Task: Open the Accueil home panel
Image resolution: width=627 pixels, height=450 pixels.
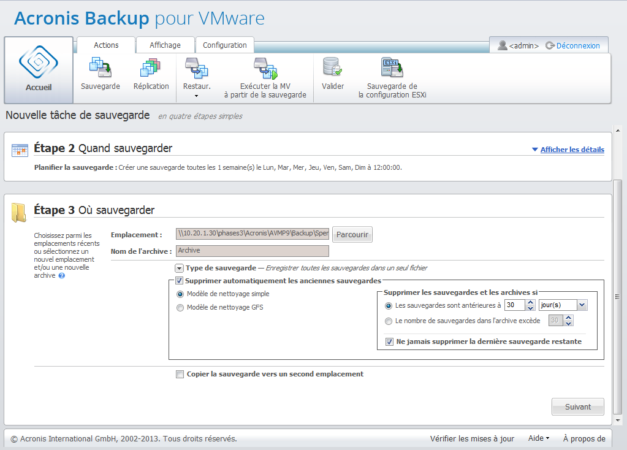Action: tap(39, 70)
